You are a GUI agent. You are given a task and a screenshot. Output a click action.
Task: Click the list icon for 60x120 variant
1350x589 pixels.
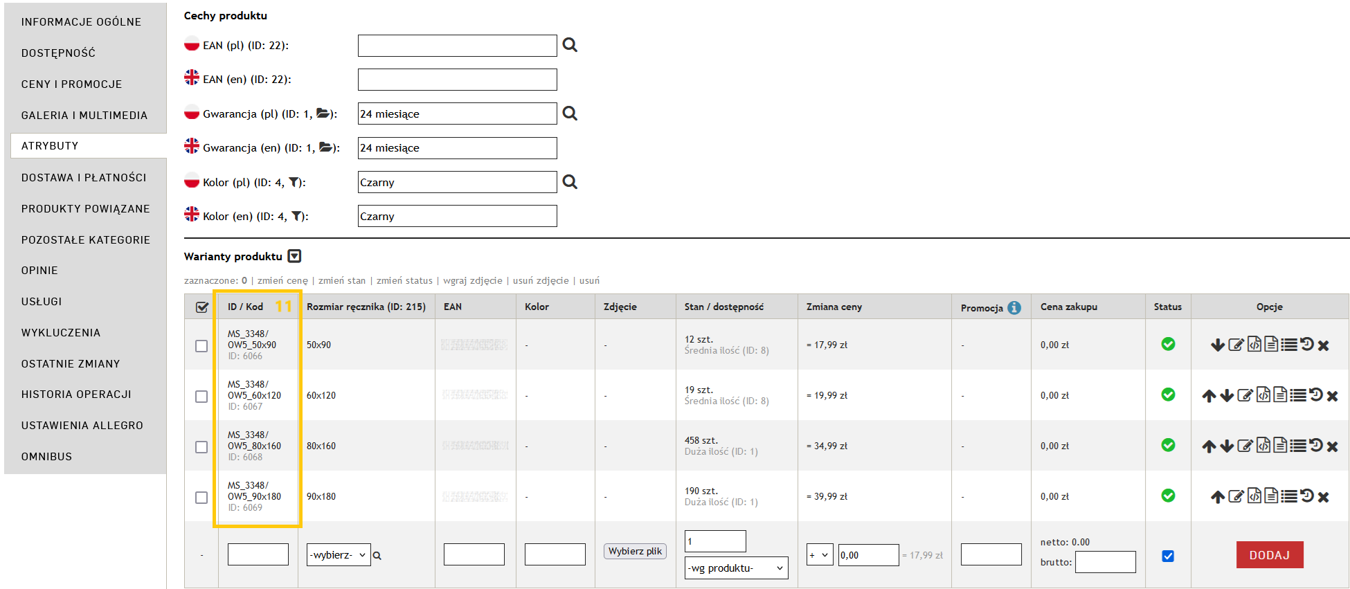[1298, 395]
